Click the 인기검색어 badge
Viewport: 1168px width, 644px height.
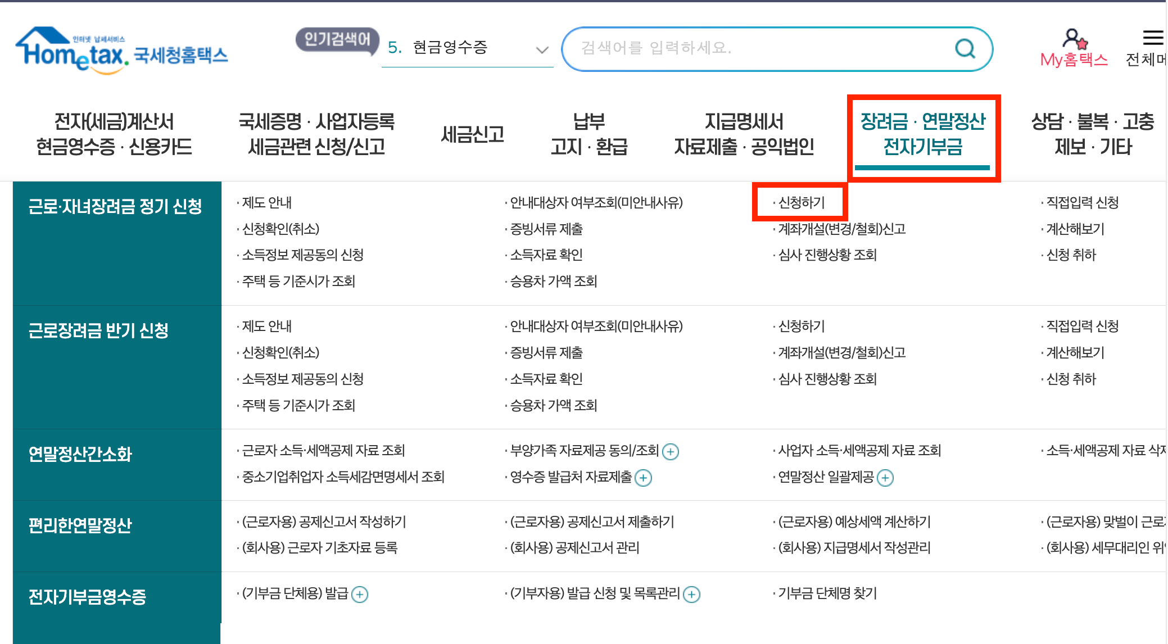pyautogui.click(x=337, y=39)
